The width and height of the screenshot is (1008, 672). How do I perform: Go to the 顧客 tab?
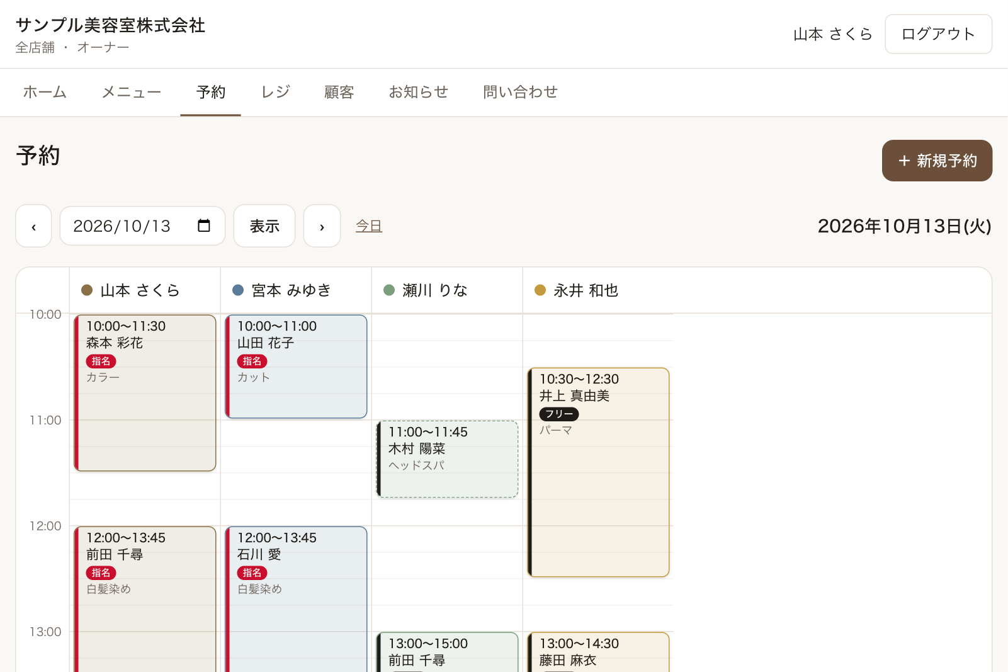click(x=339, y=92)
